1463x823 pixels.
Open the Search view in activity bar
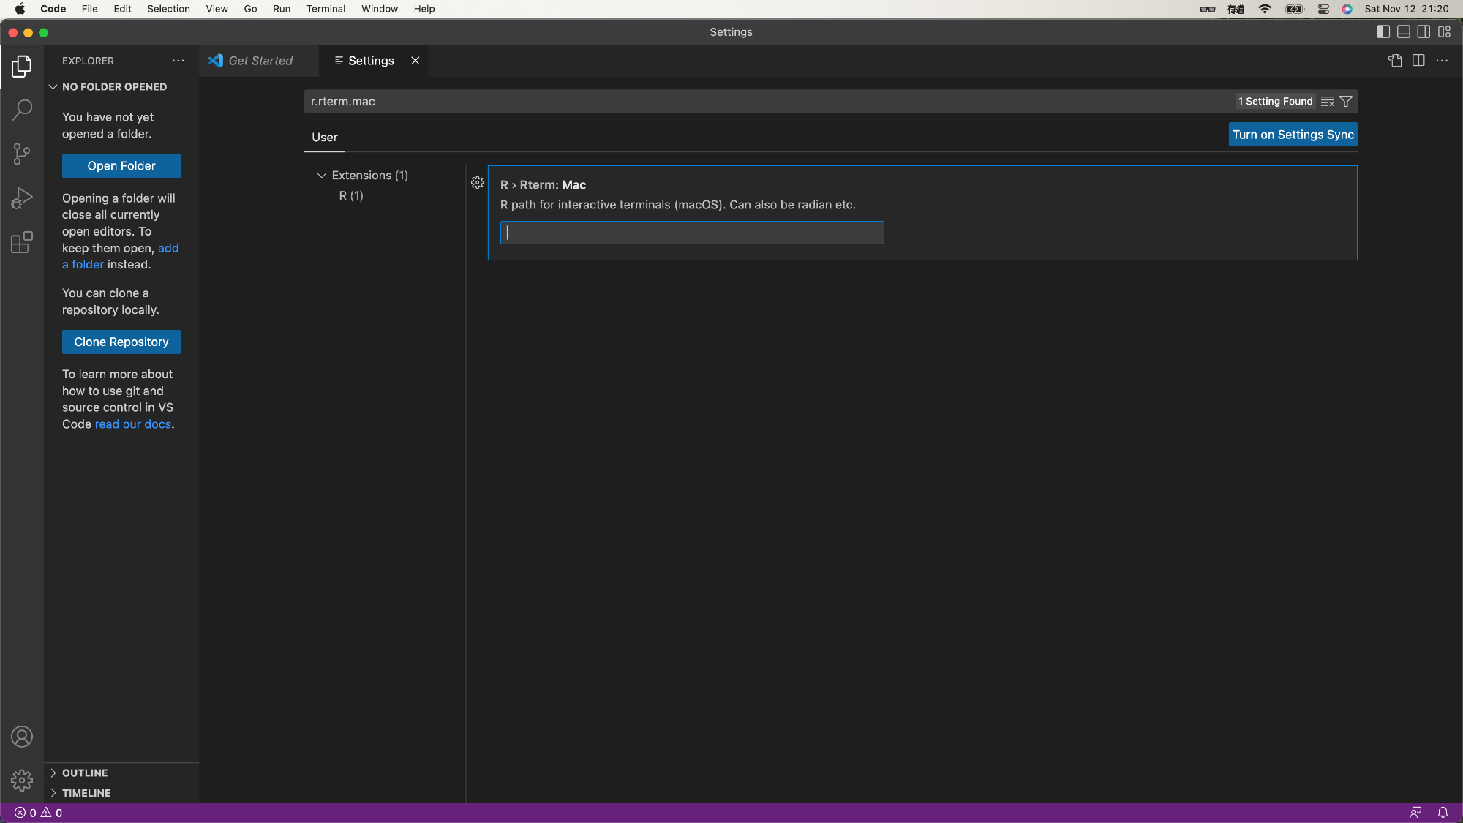tap(22, 110)
